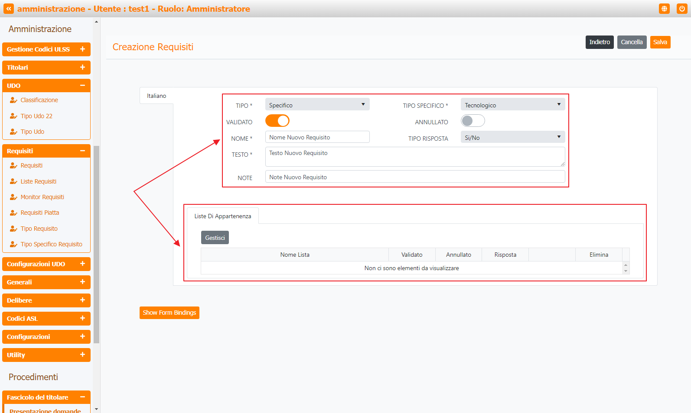691x413 pixels.
Task: Open the Tipo Risposta dropdown
Action: pos(512,137)
